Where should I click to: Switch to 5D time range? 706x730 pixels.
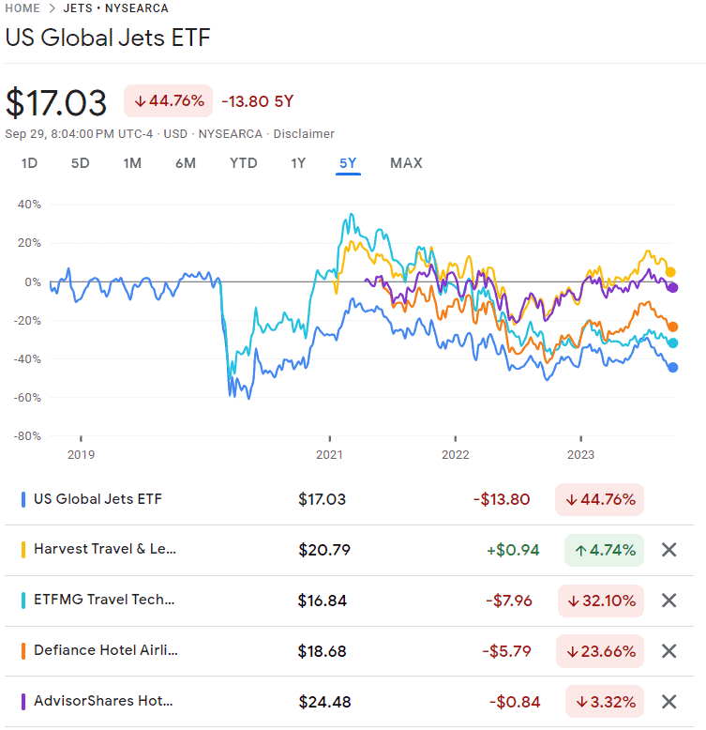[x=81, y=163]
